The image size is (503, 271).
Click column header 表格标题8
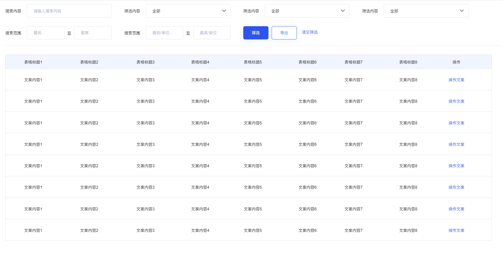pos(408,62)
